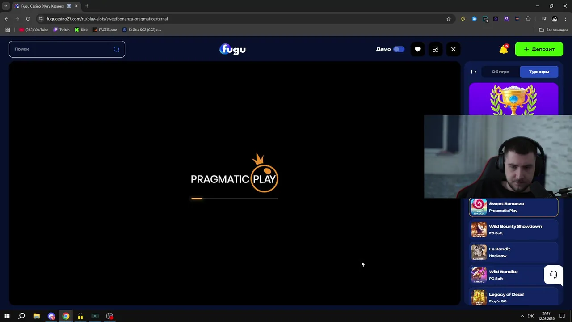Click Wild Bounty Showdown thumbnail
This screenshot has width=572, height=322.
coord(479,229)
